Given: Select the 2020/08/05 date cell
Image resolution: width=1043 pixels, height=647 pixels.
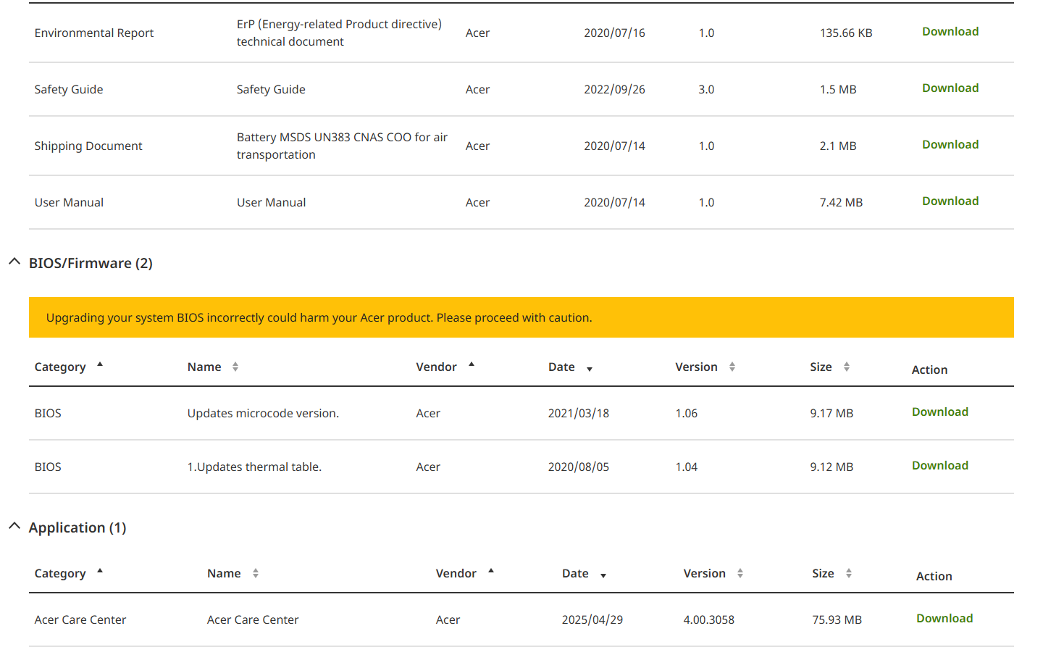Looking at the screenshot, I should point(578,467).
